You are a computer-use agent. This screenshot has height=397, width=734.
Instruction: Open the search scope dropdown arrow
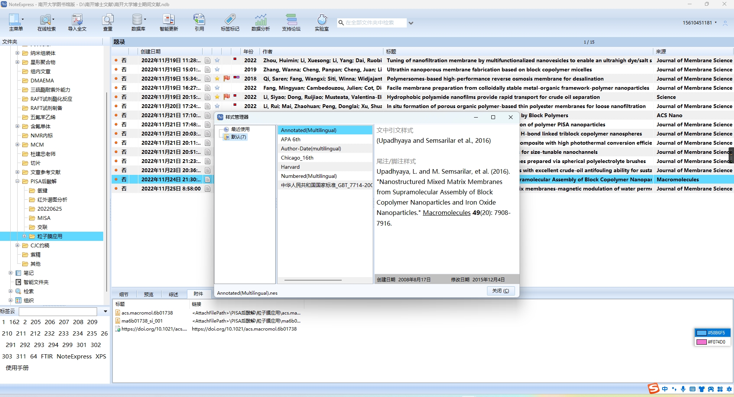411,23
